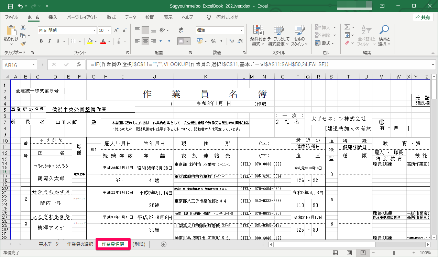Decrease font size with small A icon
The height and width of the screenshot is (257, 438).
click(124, 30)
